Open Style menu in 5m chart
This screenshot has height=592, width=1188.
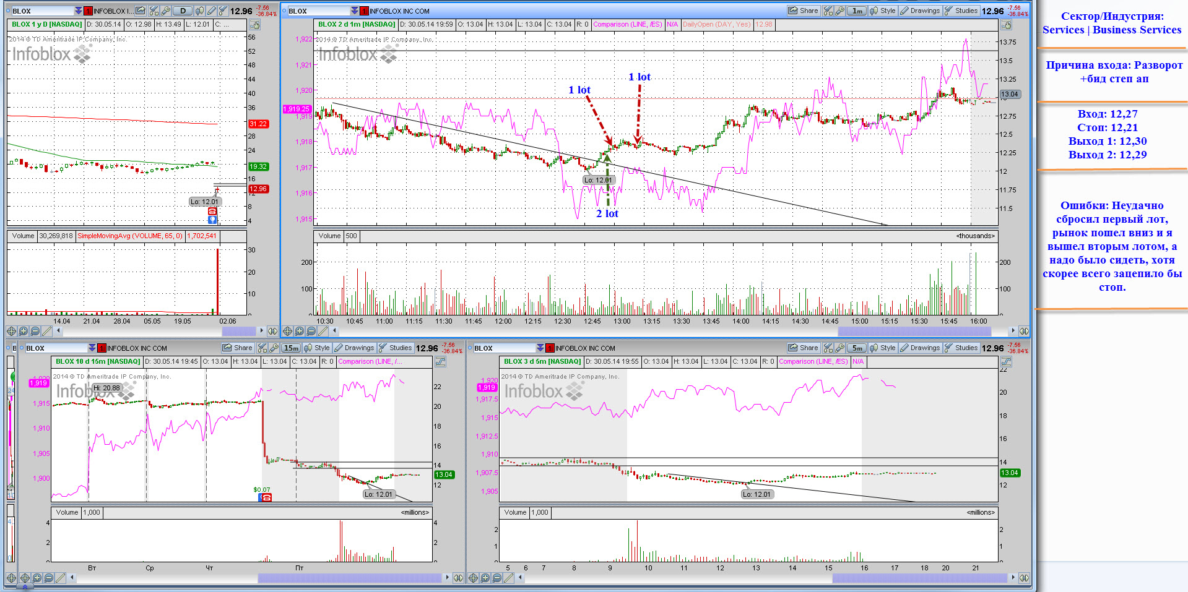click(x=882, y=348)
